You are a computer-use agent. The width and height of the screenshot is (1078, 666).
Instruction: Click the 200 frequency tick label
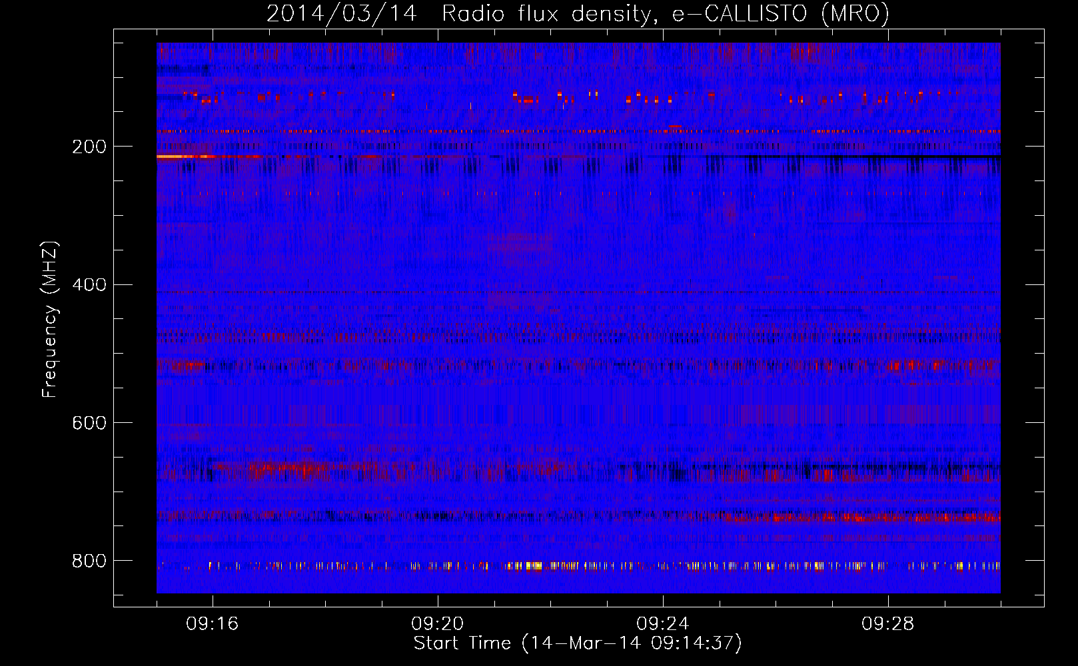click(x=89, y=147)
